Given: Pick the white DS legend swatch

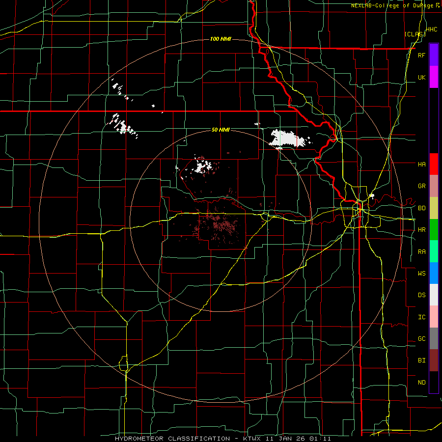Looking at the screenshot, I should [x=434, y=295].
